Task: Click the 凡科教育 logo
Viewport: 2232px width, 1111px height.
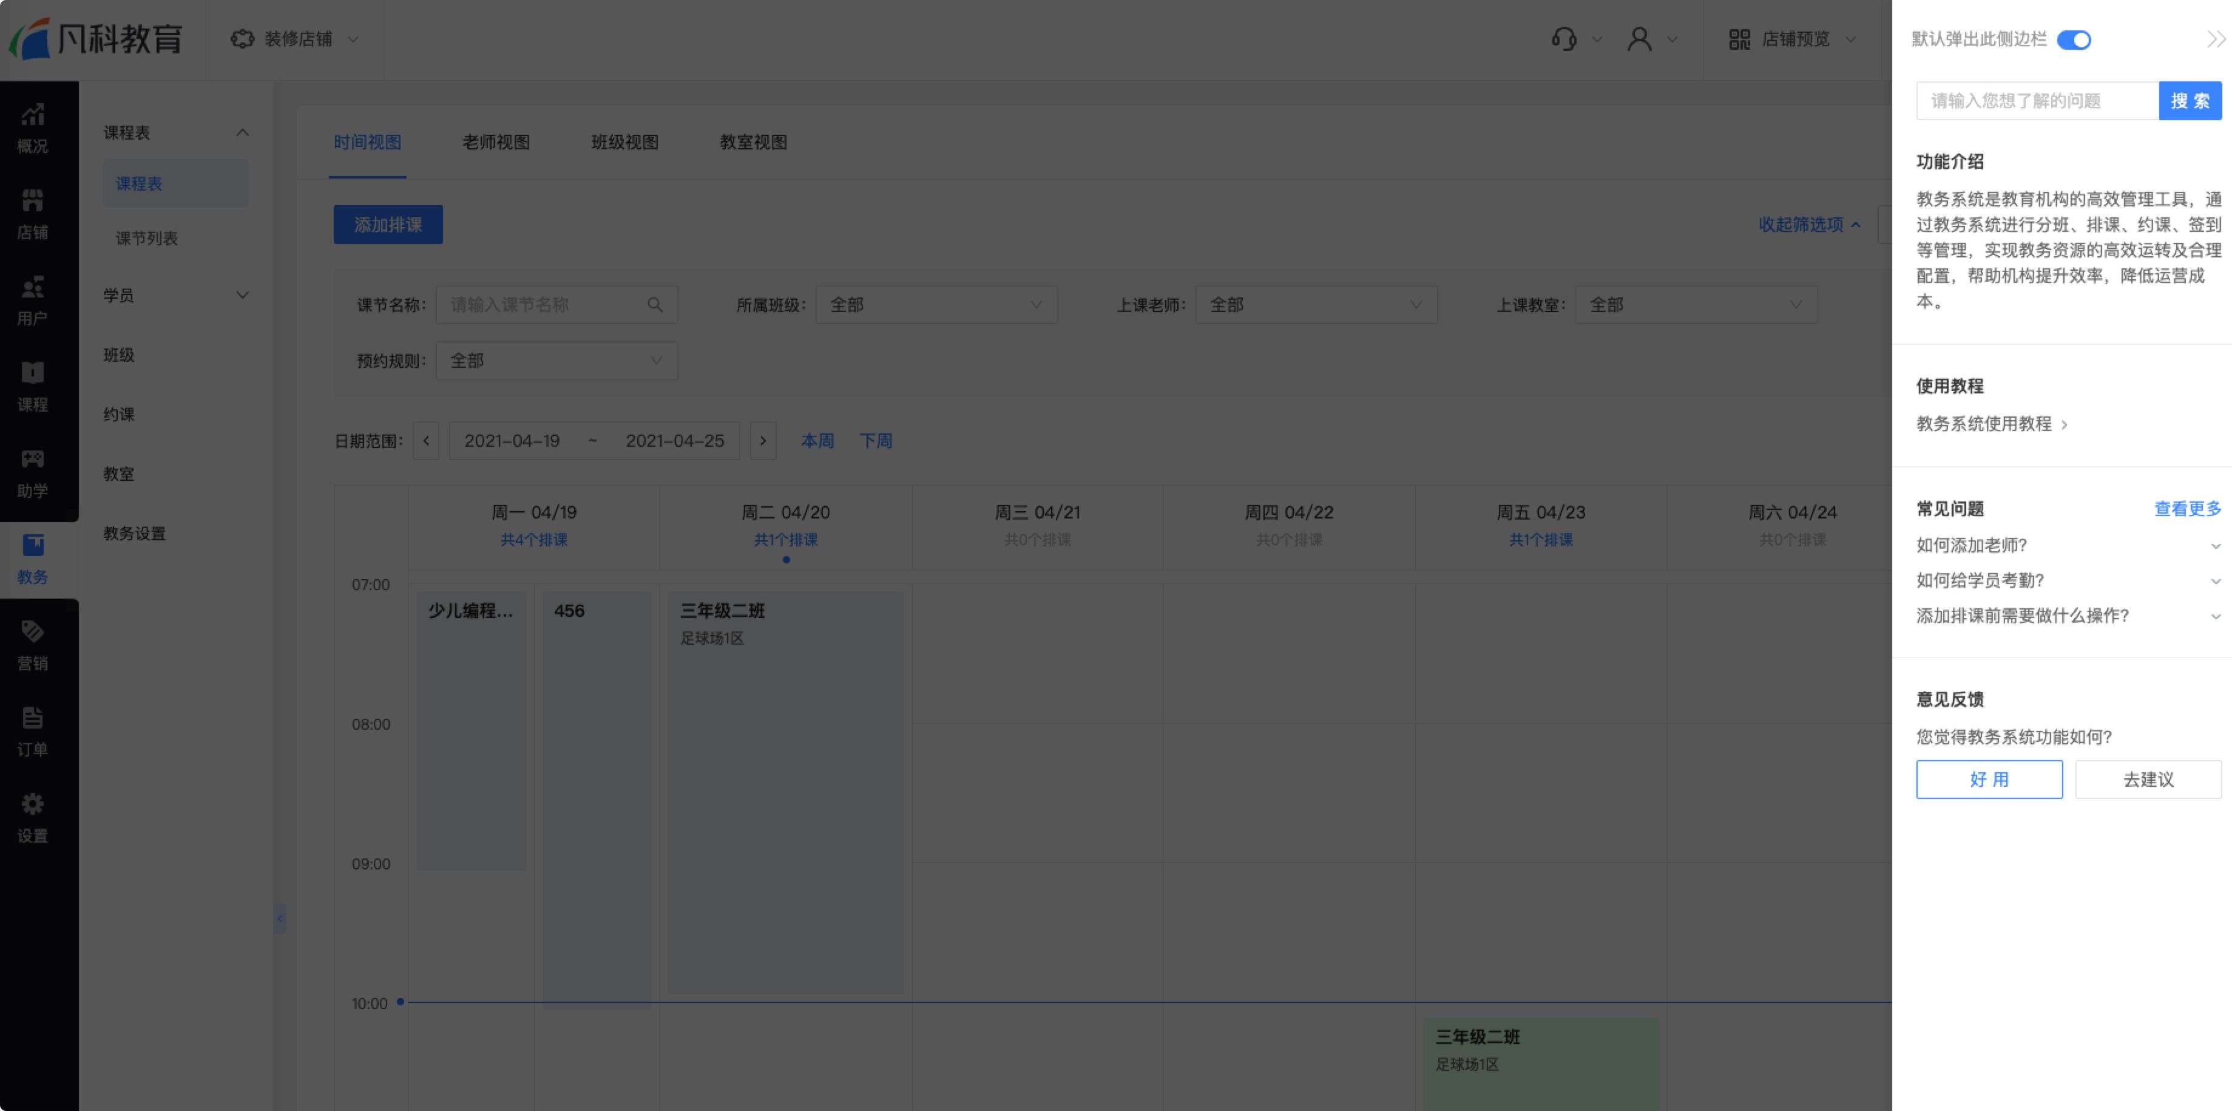Action: point(96,39)
